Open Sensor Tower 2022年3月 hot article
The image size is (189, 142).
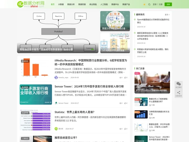(159, 138)
